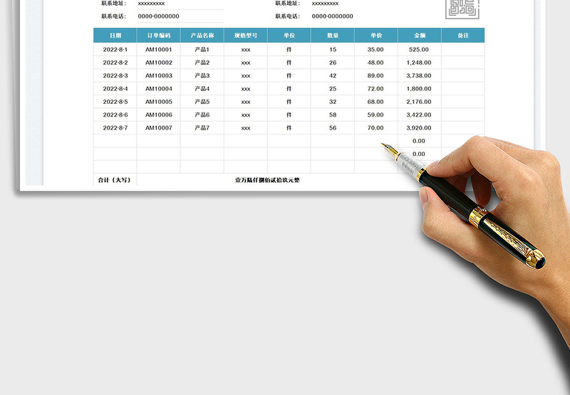The width and height of the screenshot is (570, 395).
Task: Select the 数量 column header
Action: (333, 35)
